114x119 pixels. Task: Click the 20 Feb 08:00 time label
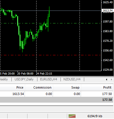click(25, 73)
